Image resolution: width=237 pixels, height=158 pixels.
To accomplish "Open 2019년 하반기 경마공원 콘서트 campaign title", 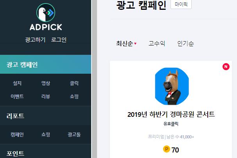I will [x=171, y=114].
